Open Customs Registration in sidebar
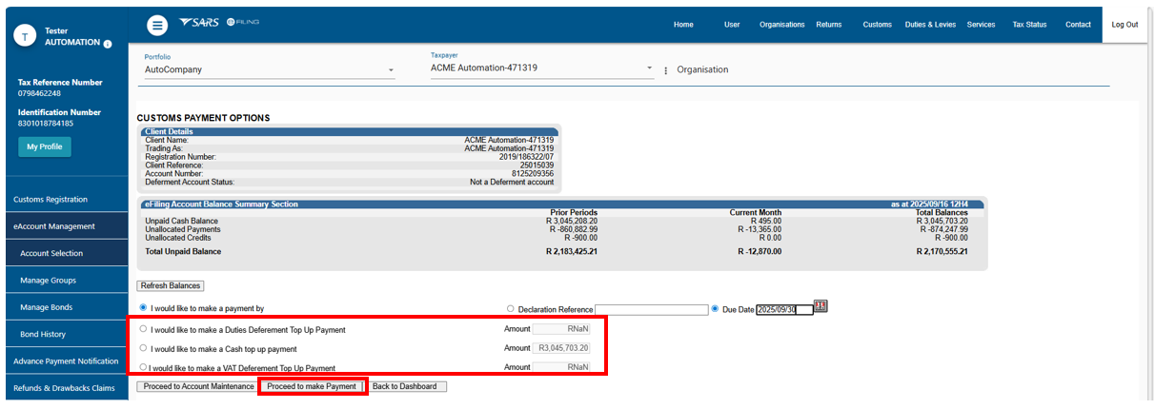 (64, 200)
